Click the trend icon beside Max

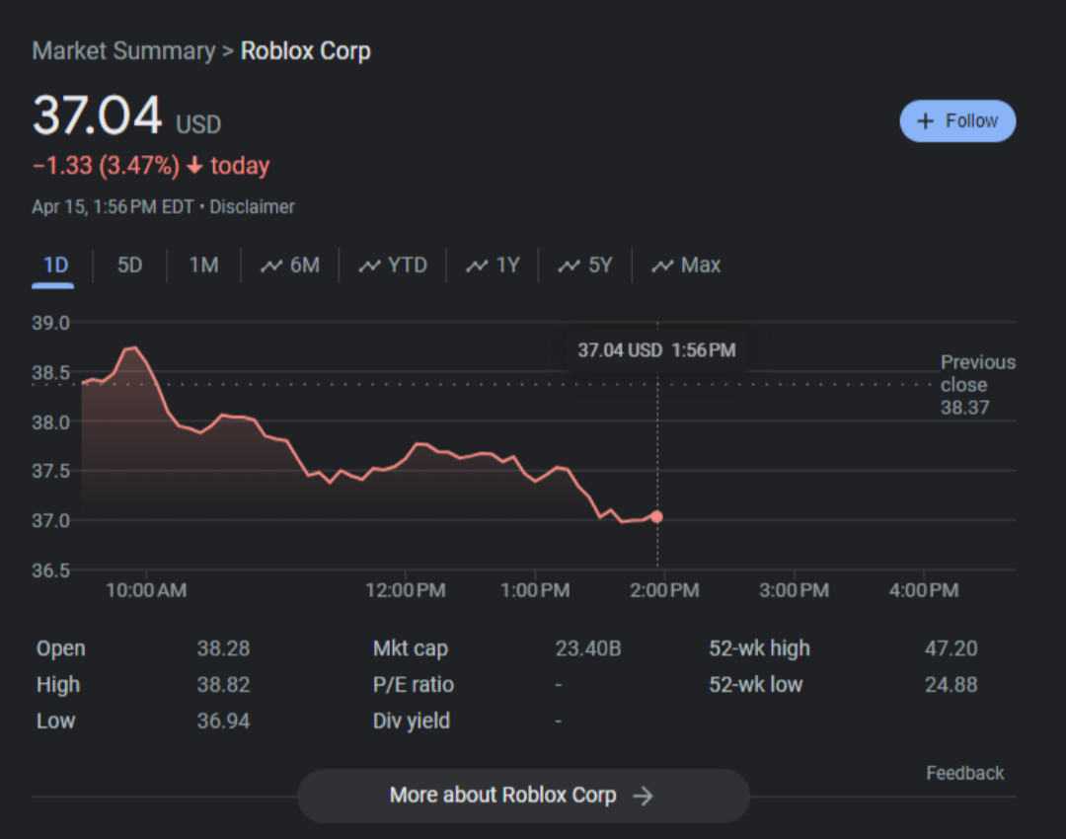(x=662, y=266)
